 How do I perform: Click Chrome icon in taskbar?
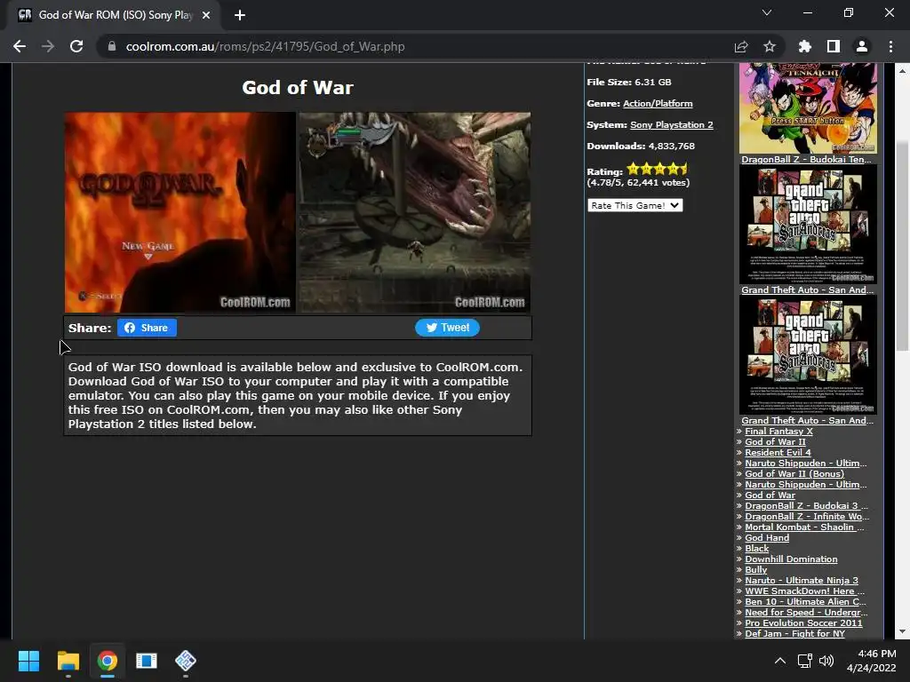108,661
